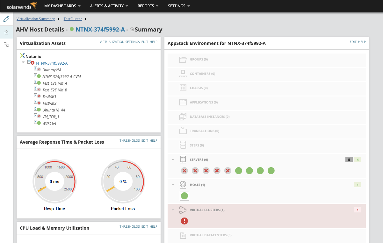Viewport: 383px width, 243px height.
Task: Click the green hosts count badge
Action: click(358, 185)
